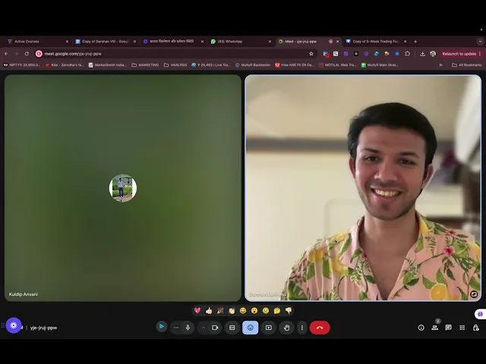Select Darshan's video tile
The image size is (486, 364).
363,188
